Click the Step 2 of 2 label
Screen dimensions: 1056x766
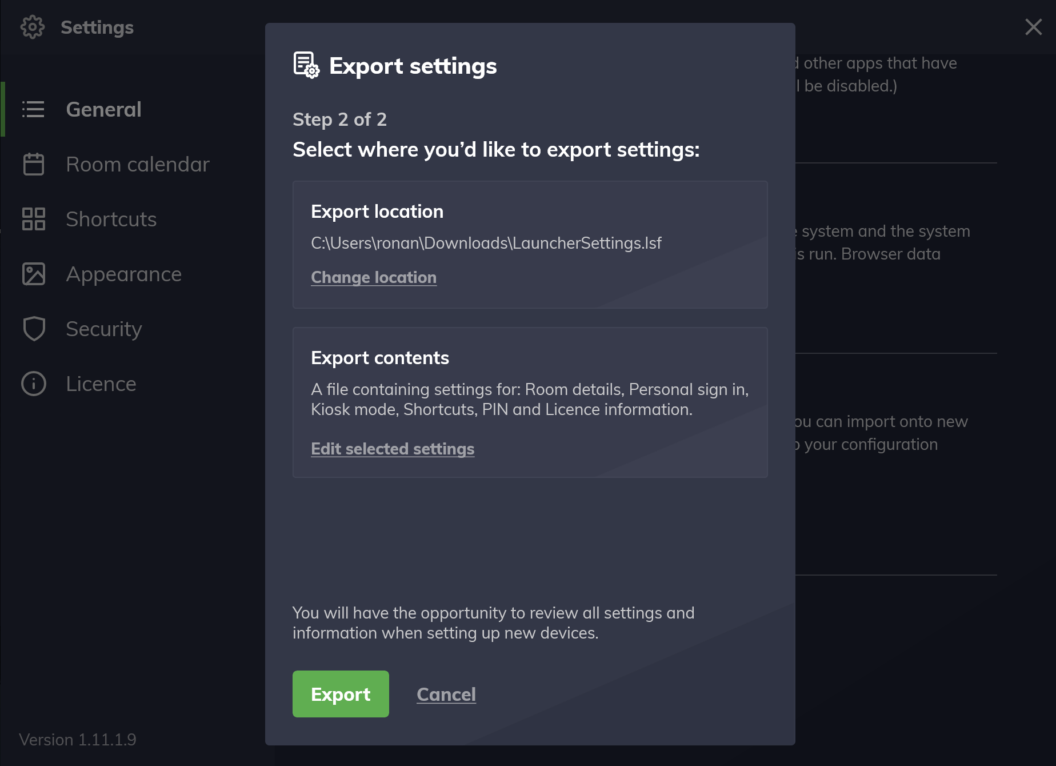(339, 119)
